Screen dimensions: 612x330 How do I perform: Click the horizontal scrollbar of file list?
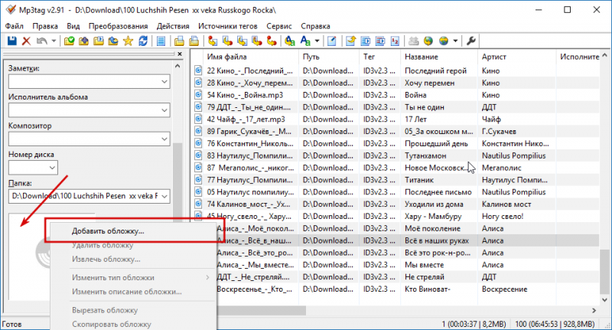[x=262, y=310]
